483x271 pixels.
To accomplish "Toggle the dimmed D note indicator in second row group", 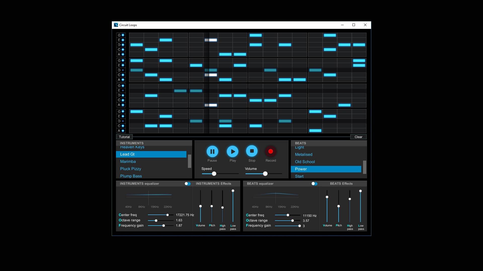I will [x=123, y=70].
